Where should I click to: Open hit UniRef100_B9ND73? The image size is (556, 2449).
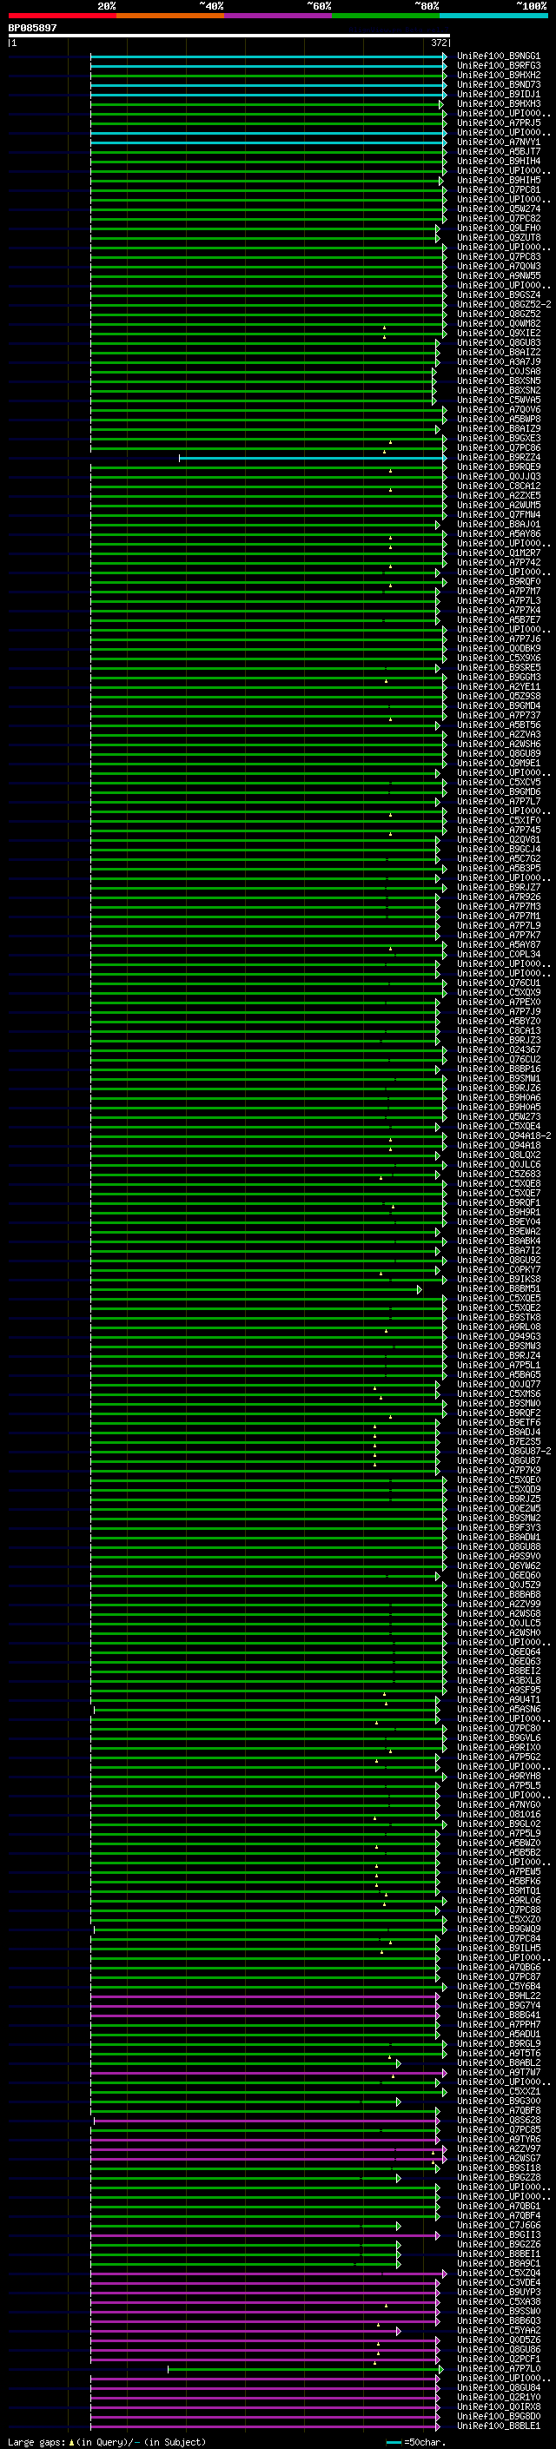498,84
